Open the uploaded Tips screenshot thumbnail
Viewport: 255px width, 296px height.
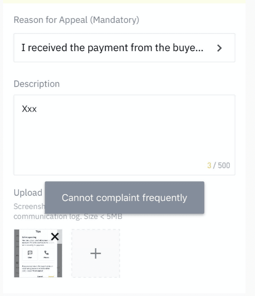[38, 253]
